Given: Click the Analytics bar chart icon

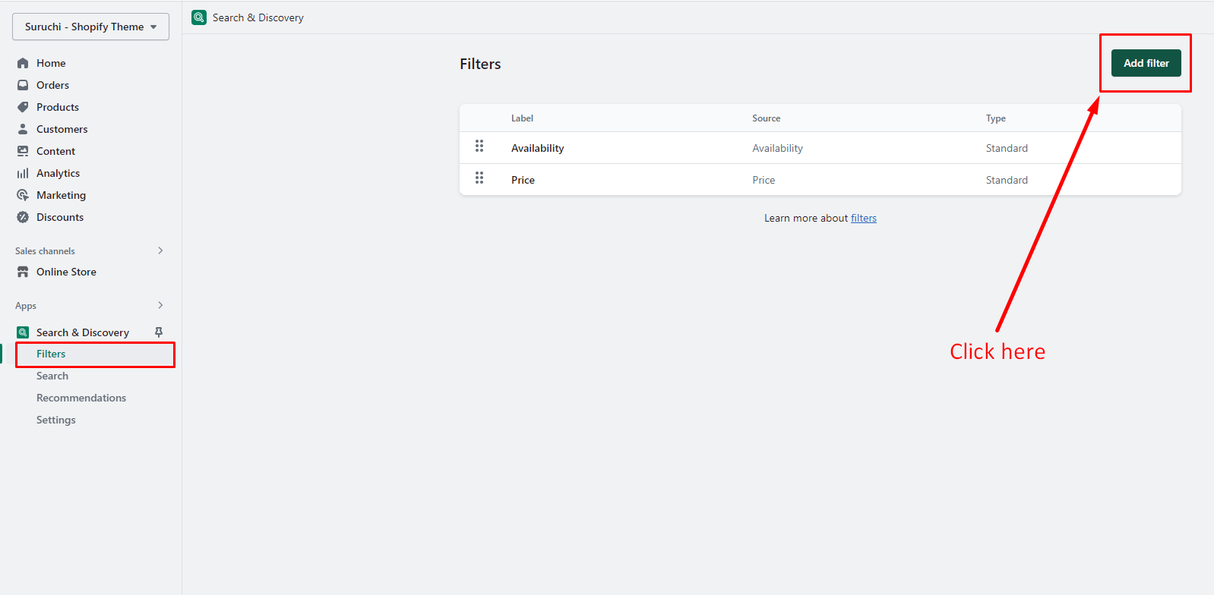Looking at the screenshot, I should pyautogui.click(x=23, y=173).
